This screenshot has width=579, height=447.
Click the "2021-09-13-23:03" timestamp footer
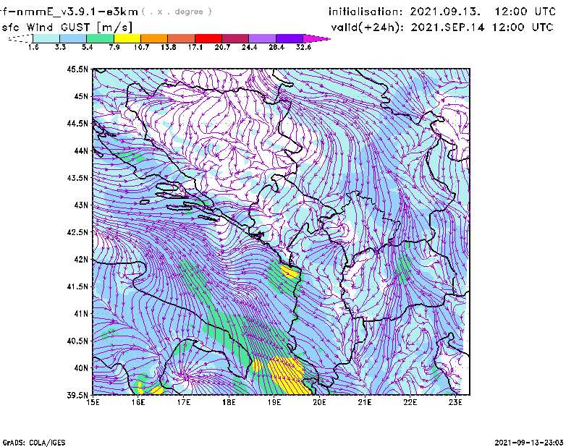(x=529, y=443)
